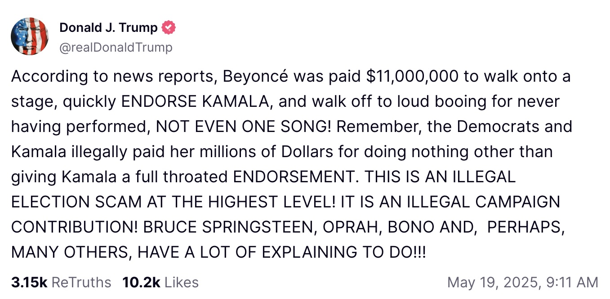610x299 pixels.
Task: Click the EXPLAINING TO DO!!! closing text
Action: 343,252
